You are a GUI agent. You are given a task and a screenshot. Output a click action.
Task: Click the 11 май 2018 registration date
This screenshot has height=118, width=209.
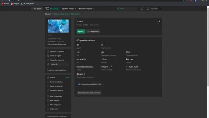point(132,67)
